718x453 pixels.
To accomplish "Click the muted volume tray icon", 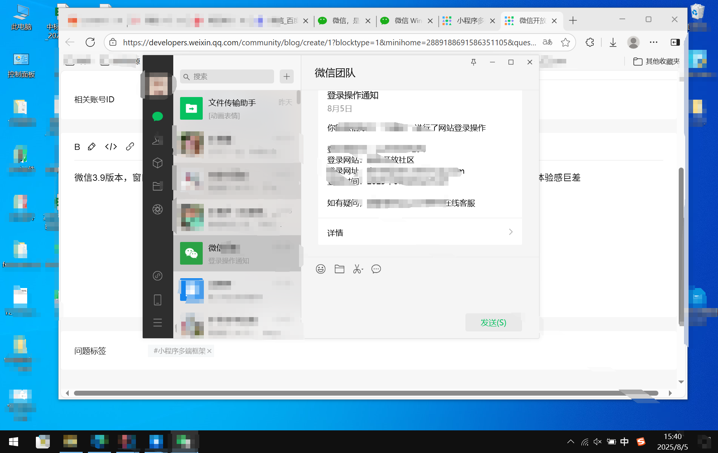I will pos(598,442).
